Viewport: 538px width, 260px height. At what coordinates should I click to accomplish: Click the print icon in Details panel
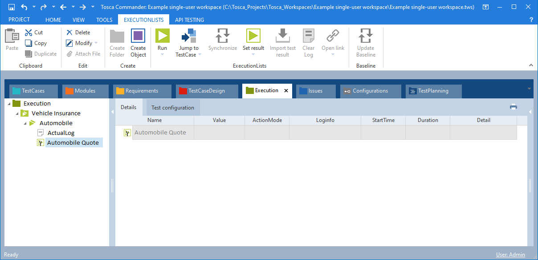tap(514, 107)
